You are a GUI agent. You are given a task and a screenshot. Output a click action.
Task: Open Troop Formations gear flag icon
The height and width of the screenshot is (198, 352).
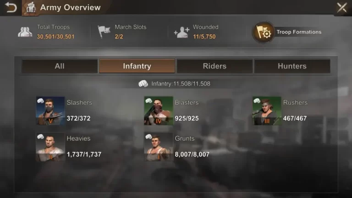(x=264, y=32)
